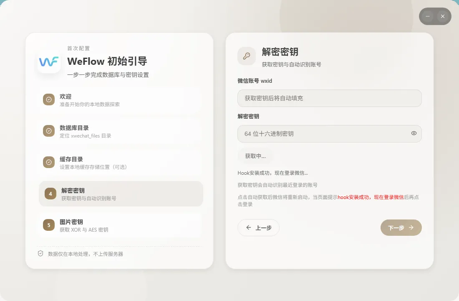Click the window minimize button
Screen dimensions: 459x301
(427, 16)
